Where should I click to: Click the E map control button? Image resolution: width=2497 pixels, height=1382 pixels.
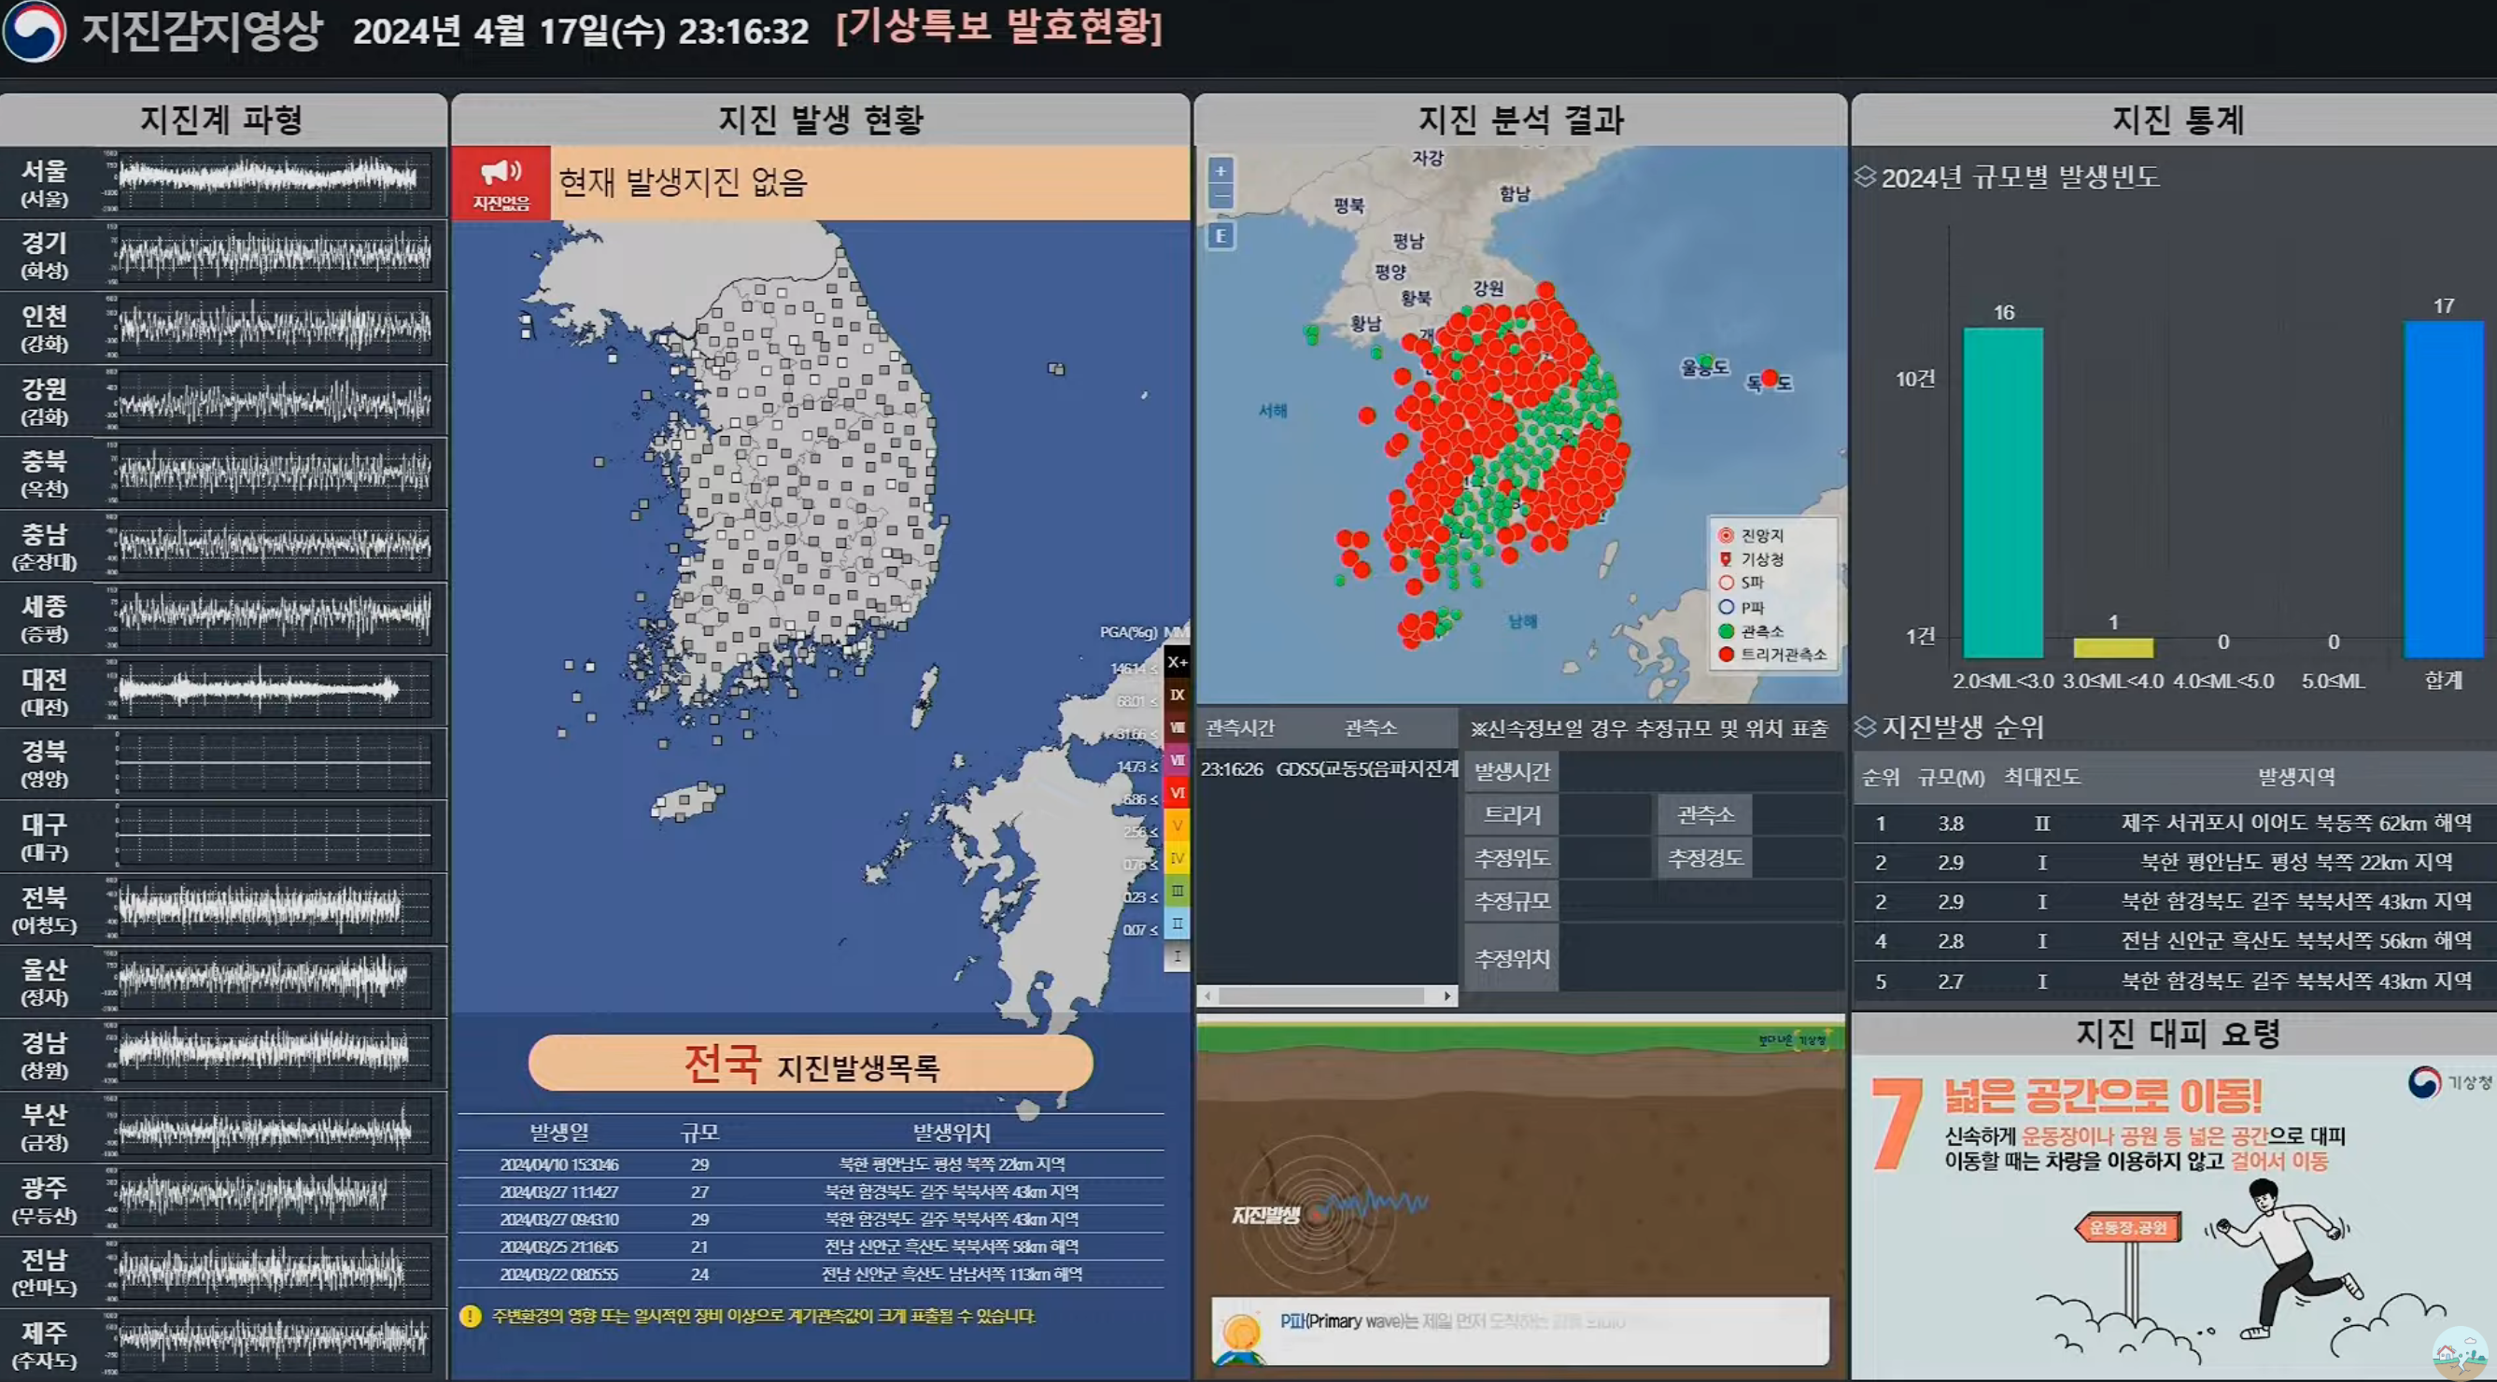pos(1220,235)
